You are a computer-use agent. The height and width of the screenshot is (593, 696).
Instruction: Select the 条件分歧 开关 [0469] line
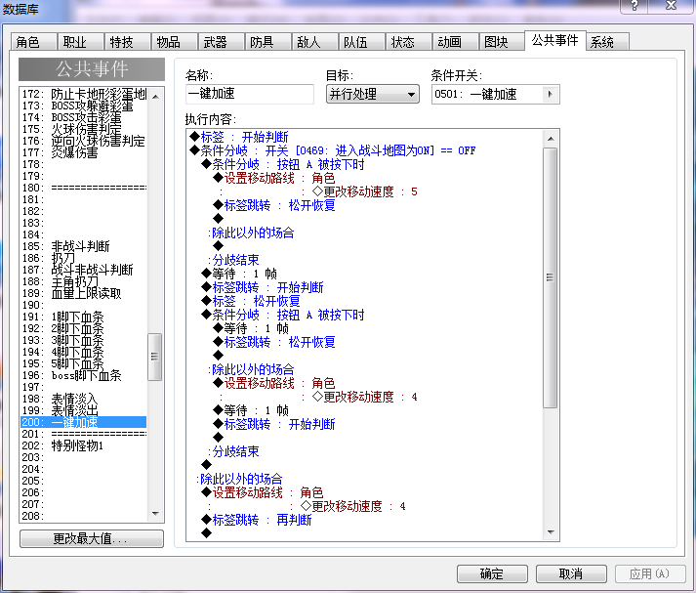click(x=333, y=150)
